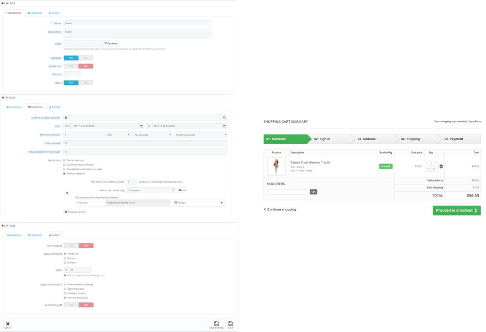Click the Generate code button
Image resolution: width=486 pixels, height=332 pixels.
click(111, 43)
